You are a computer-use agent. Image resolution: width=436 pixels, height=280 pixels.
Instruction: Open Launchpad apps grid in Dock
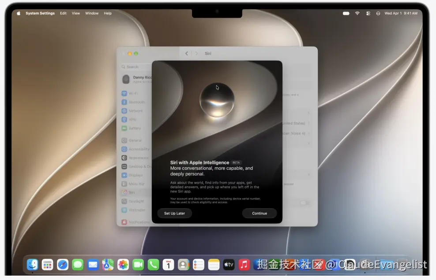pyautogui.click(x=48, y=265)
